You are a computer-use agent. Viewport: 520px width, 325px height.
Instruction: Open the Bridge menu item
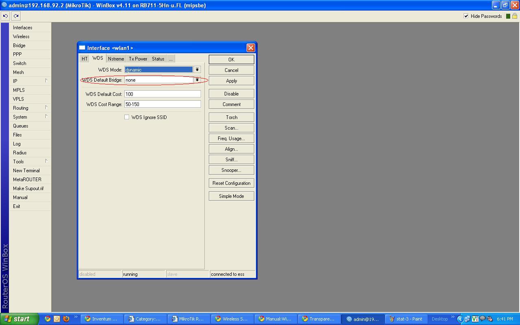(30, 45)
